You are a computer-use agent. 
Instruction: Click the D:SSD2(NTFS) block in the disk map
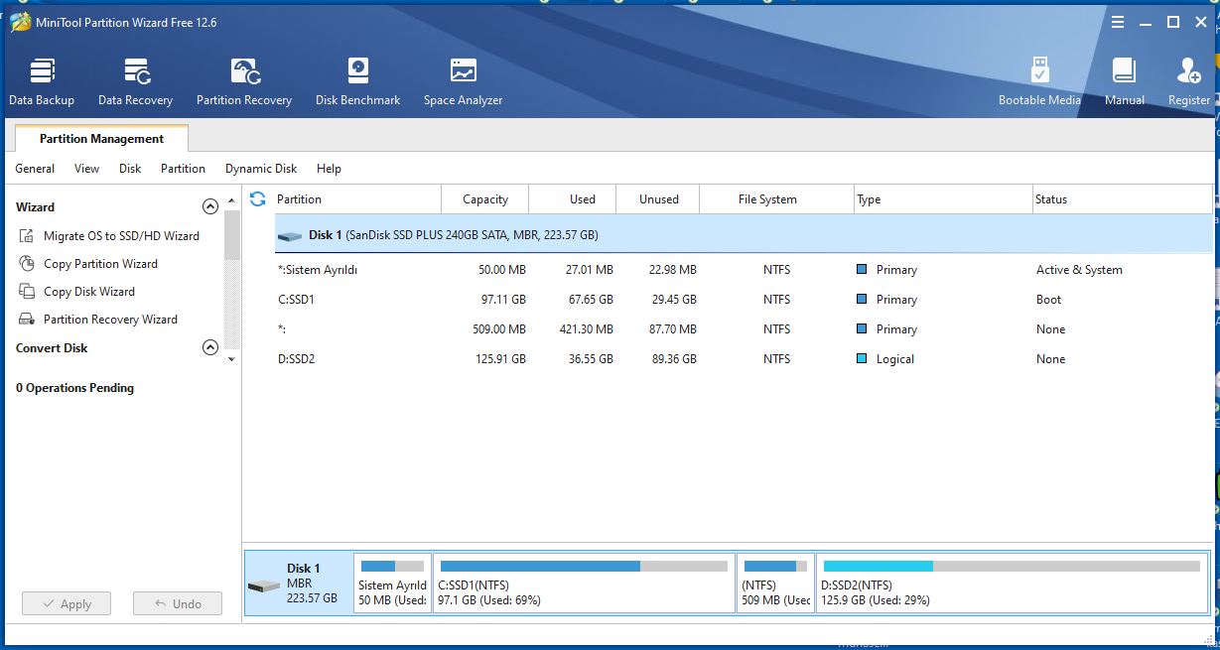pyautogui.click(x=1012, y=584)
